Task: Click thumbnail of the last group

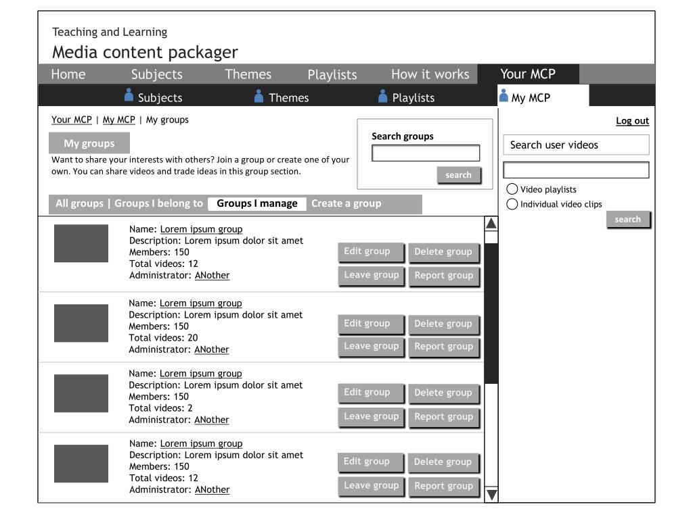Action: pos(81,464)
